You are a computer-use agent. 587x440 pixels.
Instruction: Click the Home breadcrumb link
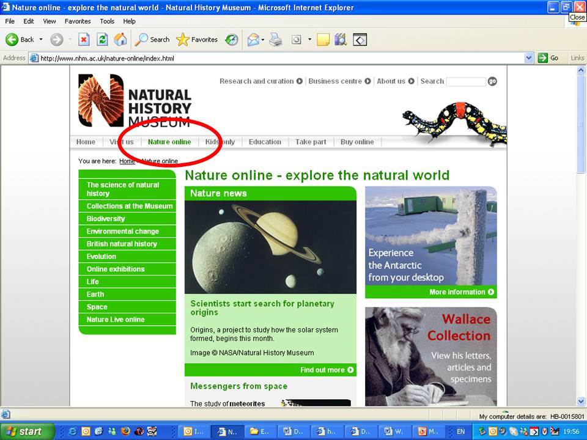tap(127, 161)
